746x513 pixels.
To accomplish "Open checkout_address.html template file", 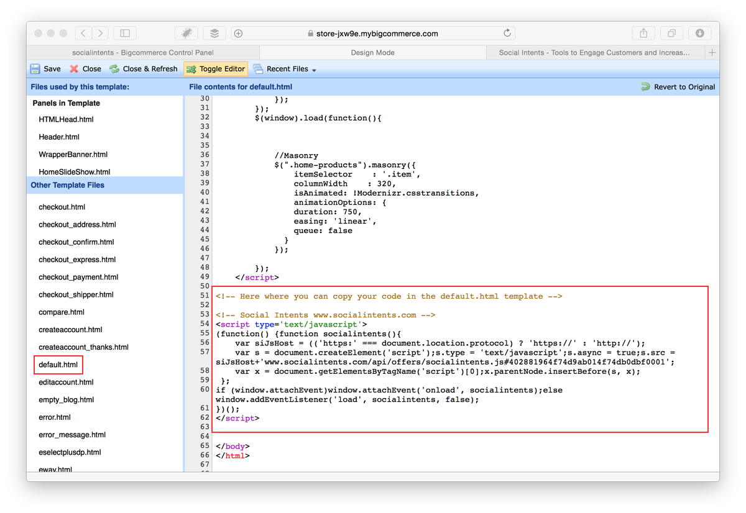I will click(x=77, y=224).
